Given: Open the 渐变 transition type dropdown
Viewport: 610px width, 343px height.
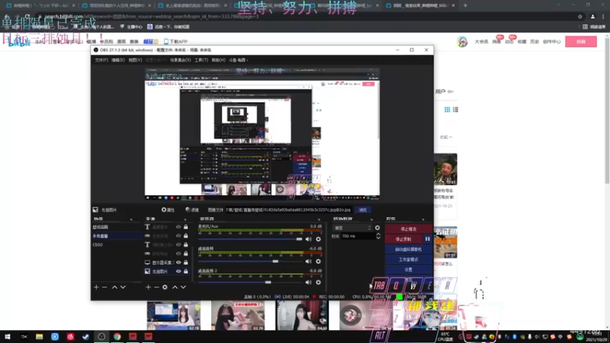Looking at the screenshot, I should 352,228.
